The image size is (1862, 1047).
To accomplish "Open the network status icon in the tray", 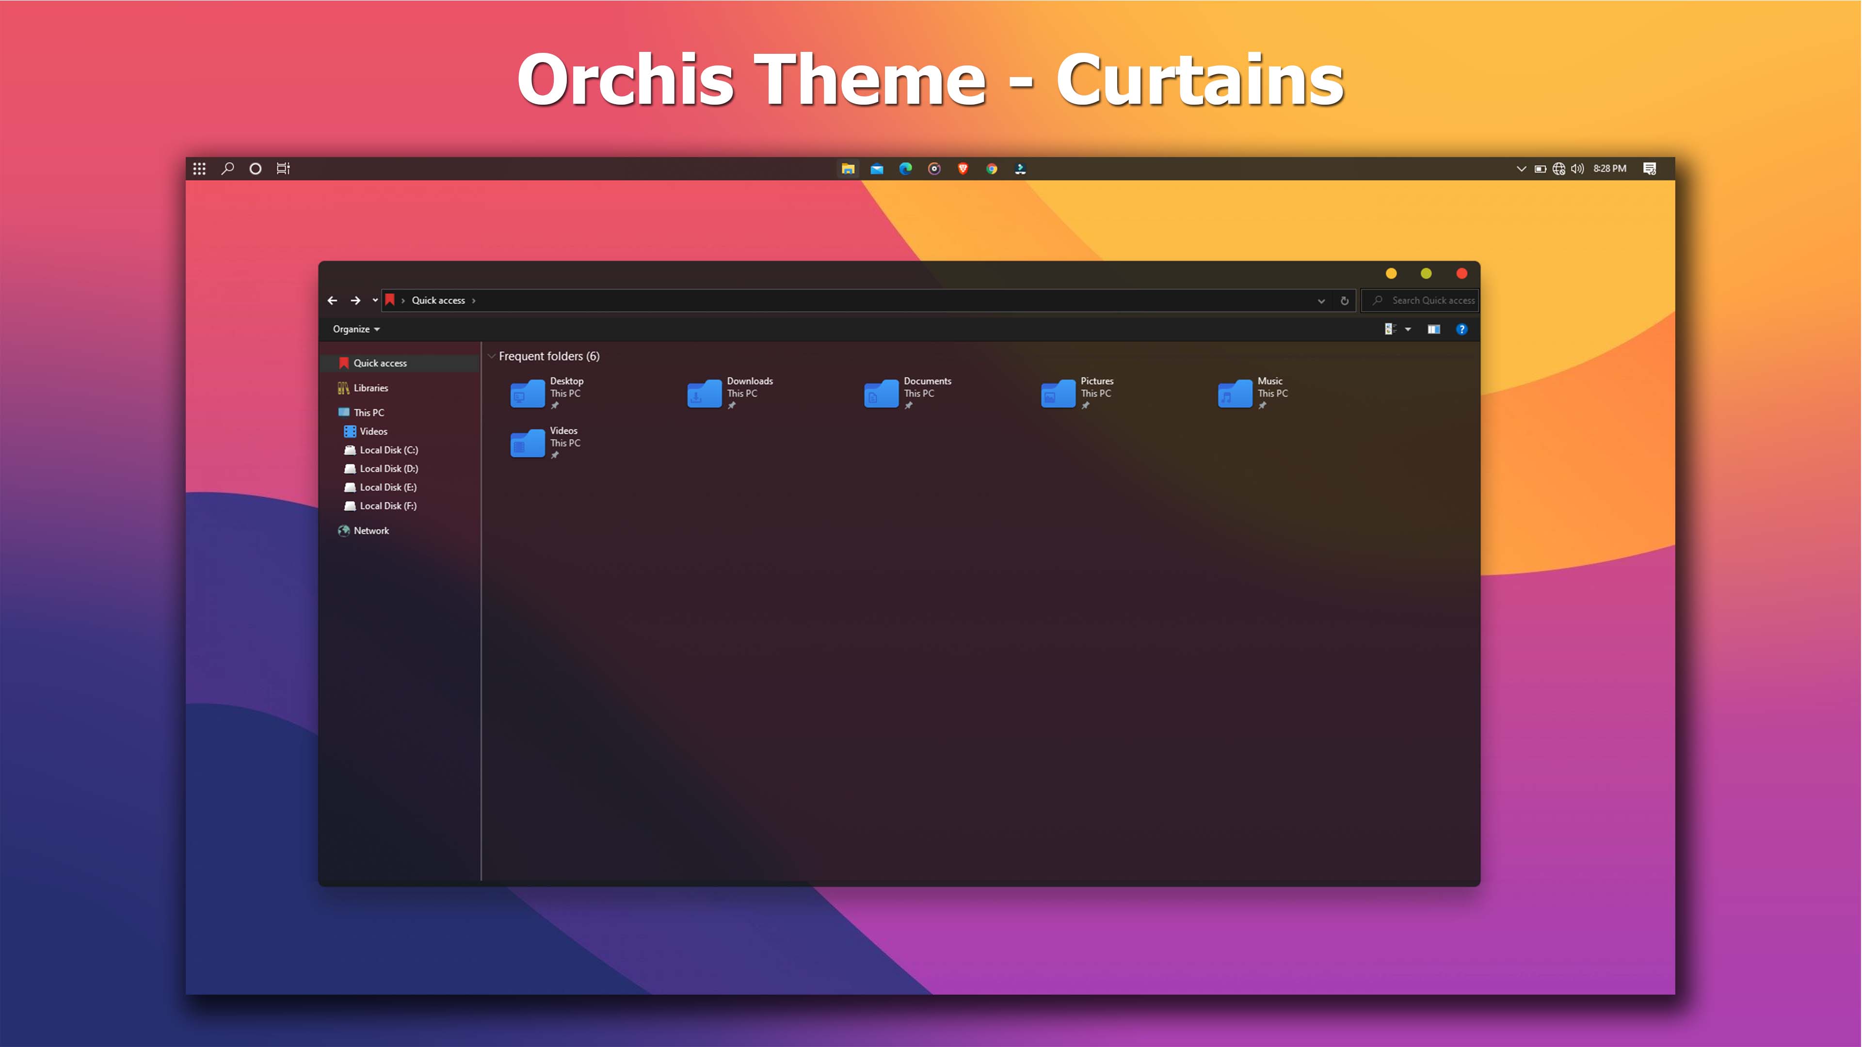I will (x=1559, y=168).
